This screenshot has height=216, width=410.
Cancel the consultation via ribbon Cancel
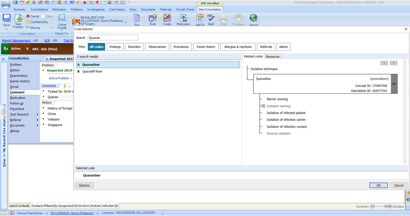coord(32,16)
